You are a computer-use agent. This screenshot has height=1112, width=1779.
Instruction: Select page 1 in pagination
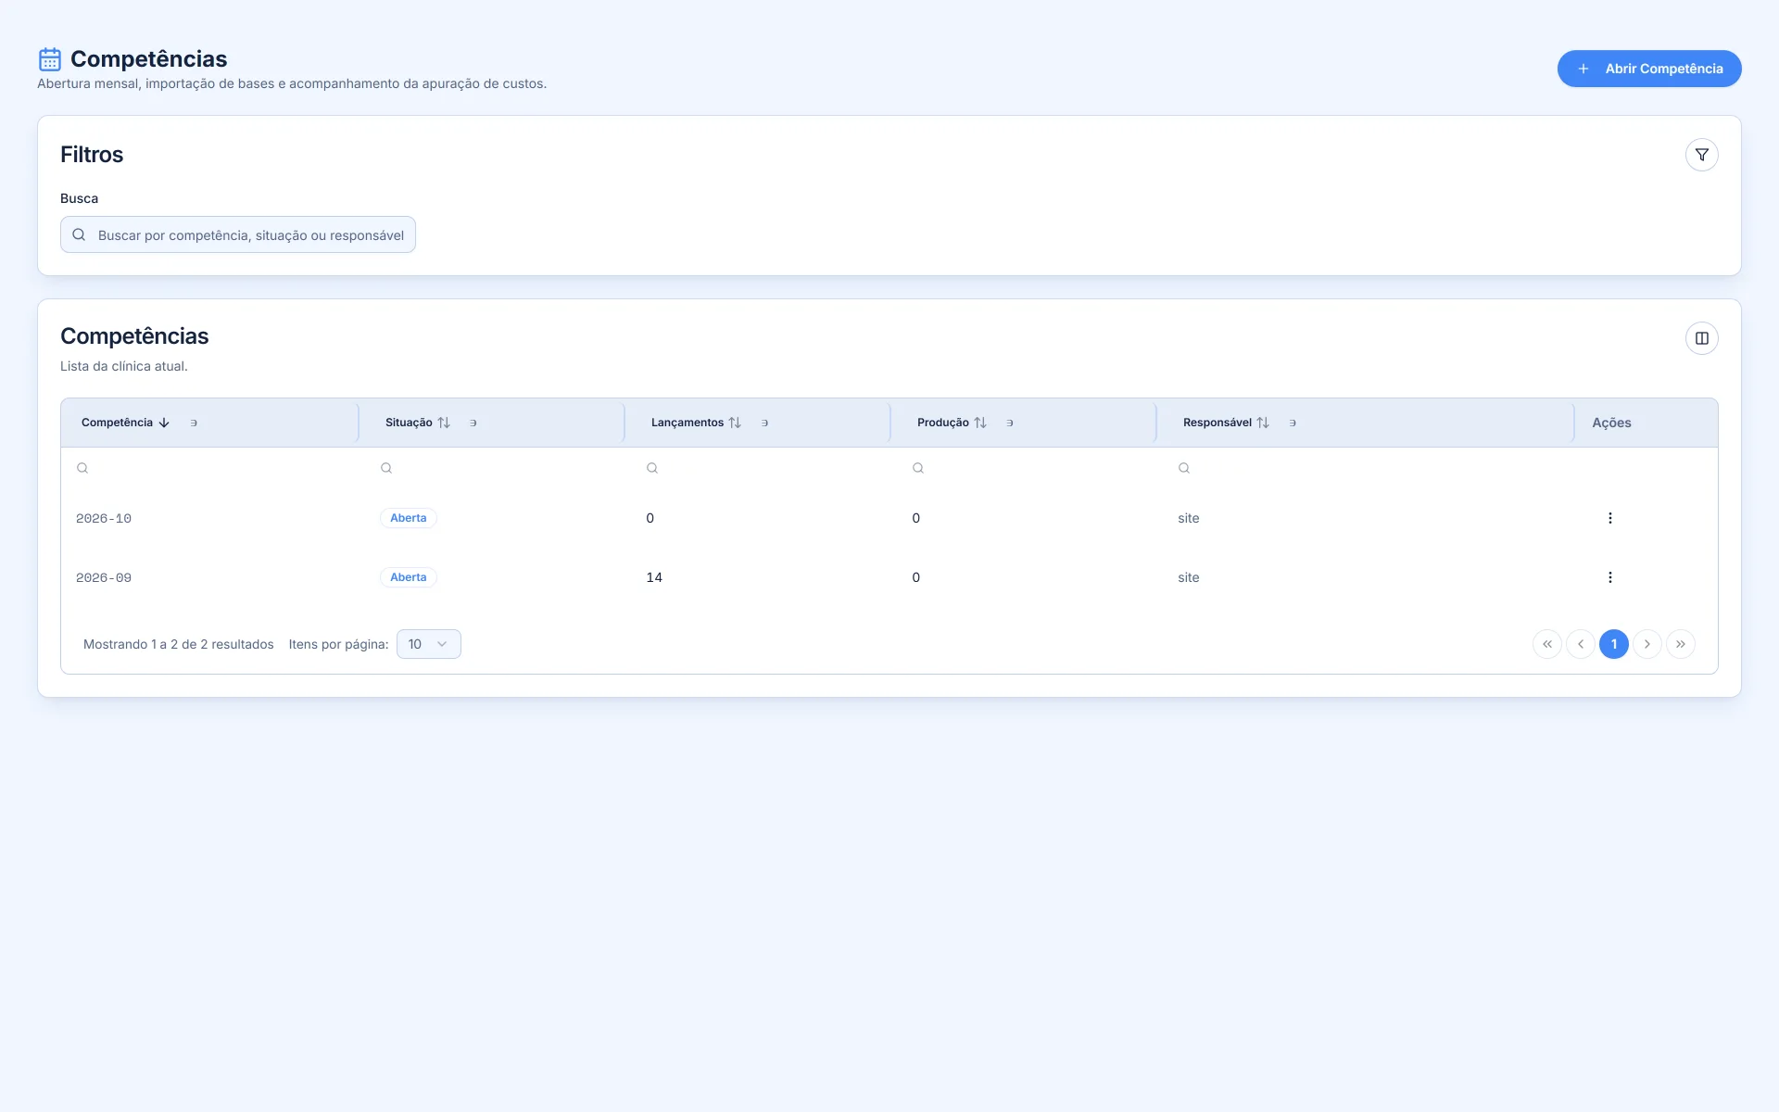1613,644
